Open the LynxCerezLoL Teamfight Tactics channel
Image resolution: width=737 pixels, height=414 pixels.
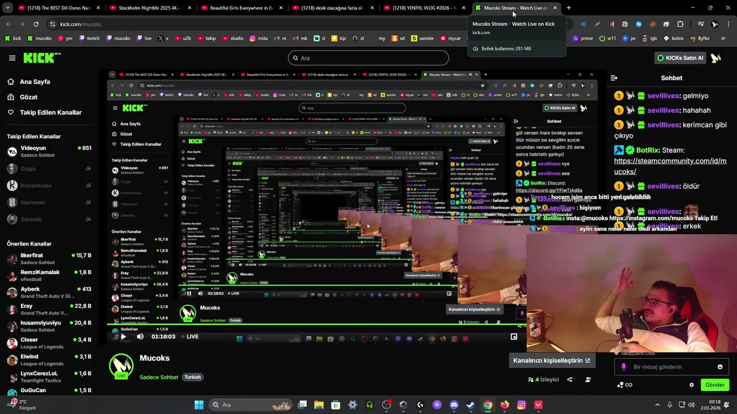tap(49, 377)
